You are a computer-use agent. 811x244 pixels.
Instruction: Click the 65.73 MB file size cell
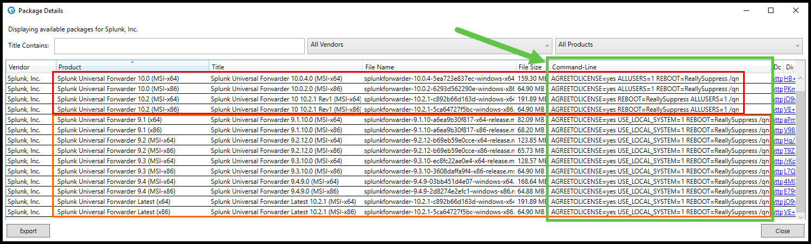[x=531, y=151]
